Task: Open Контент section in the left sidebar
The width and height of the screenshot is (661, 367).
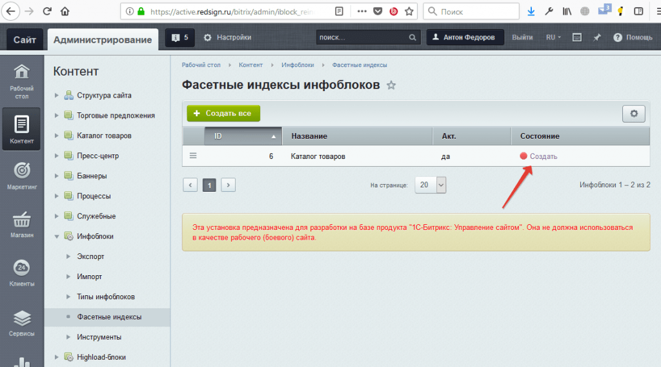Action: [21, 129]
